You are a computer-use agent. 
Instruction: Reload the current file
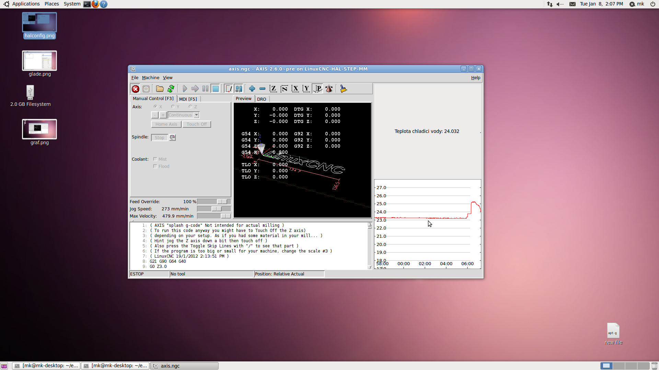tap(171, 89)
